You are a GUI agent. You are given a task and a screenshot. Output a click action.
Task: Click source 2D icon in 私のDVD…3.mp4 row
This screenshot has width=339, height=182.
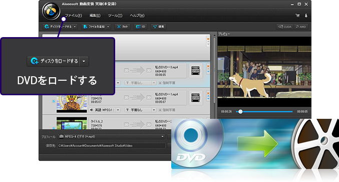[126, 71]
